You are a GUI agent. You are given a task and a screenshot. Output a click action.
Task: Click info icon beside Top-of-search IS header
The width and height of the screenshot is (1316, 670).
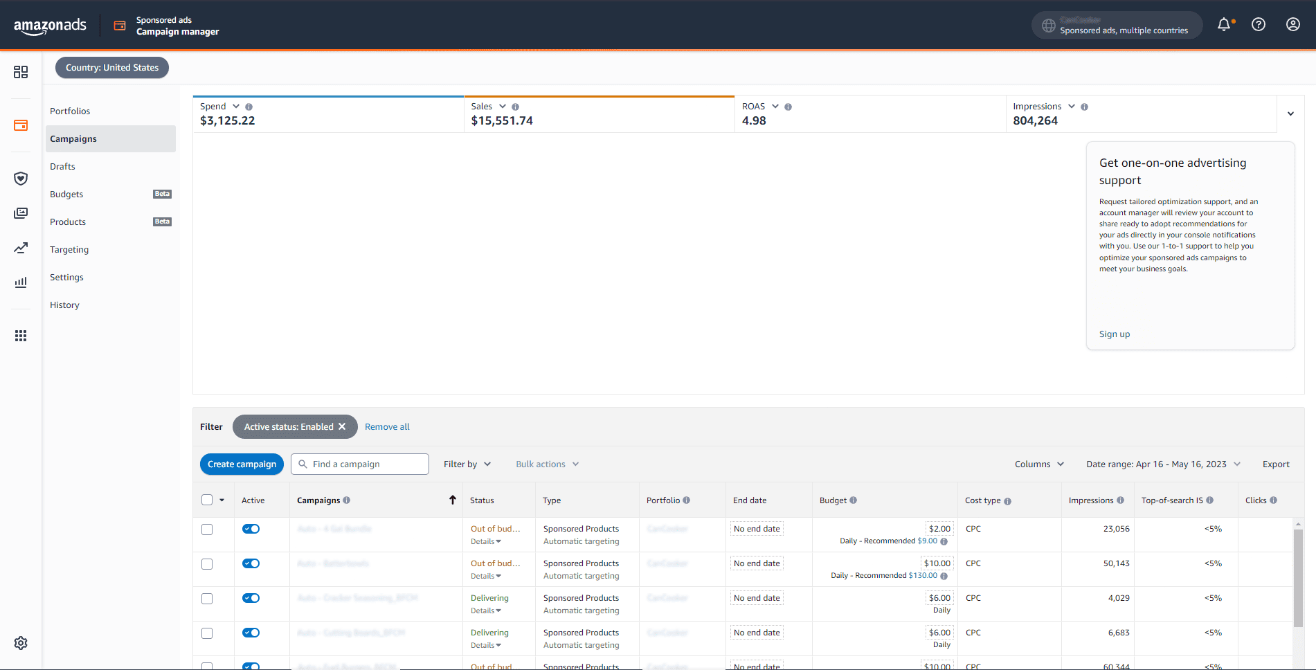click(x=1210, y=500)
